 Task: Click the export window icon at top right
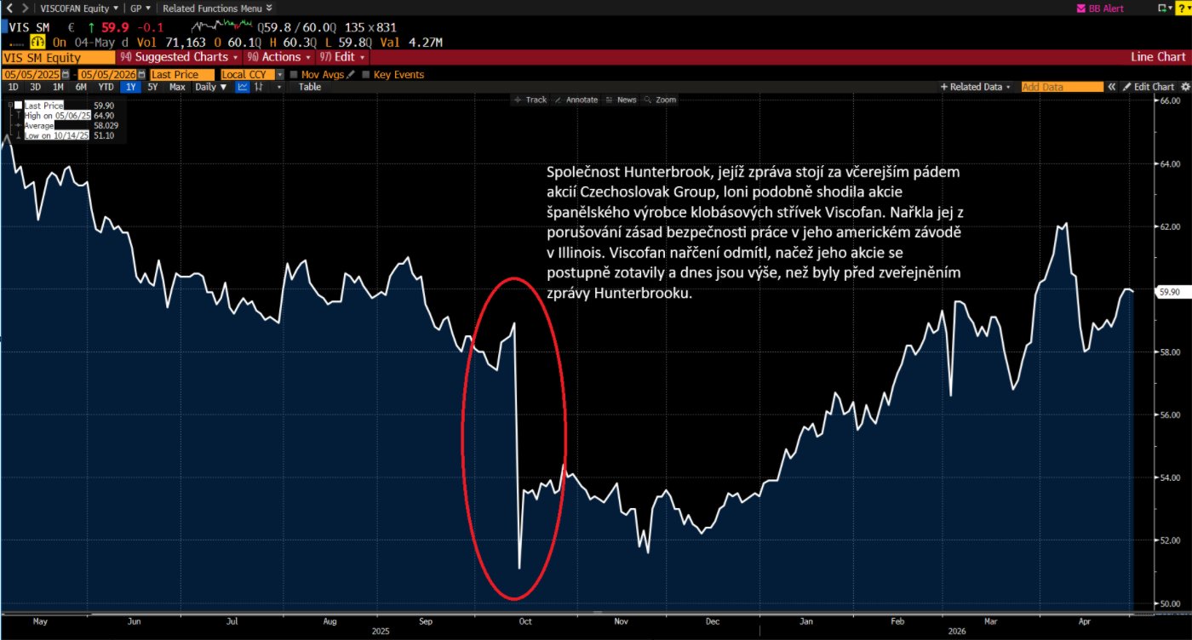coord(1164,9)
